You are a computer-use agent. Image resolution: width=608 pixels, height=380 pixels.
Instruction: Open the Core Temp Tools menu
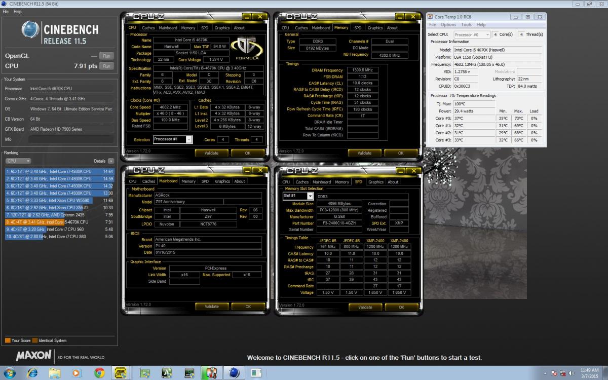point(466,24)
